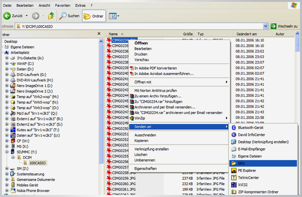Screen dimensions: 302x197
Task: Choose Ausschneiden in the context menu
Action: point(179,135)
